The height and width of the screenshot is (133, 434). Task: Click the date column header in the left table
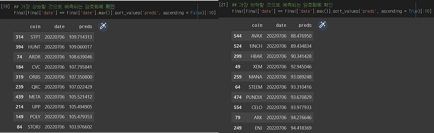point(59,26)
